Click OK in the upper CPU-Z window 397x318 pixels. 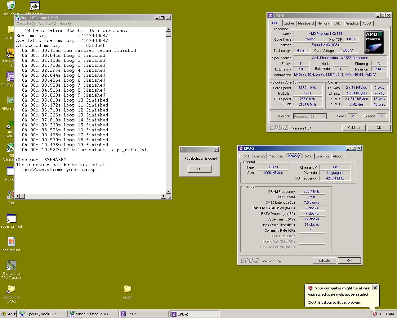click(378, 128)
